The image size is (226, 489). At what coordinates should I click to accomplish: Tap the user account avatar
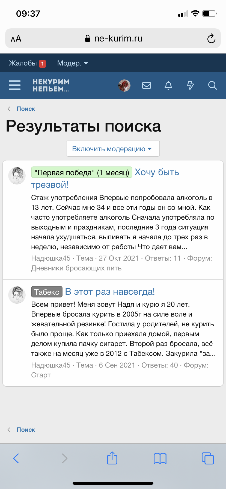pos(124,85)
